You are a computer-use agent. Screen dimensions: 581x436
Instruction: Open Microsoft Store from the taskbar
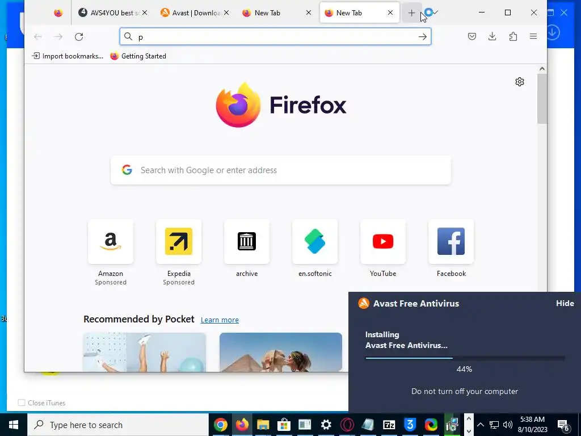(x=284, y=425)
